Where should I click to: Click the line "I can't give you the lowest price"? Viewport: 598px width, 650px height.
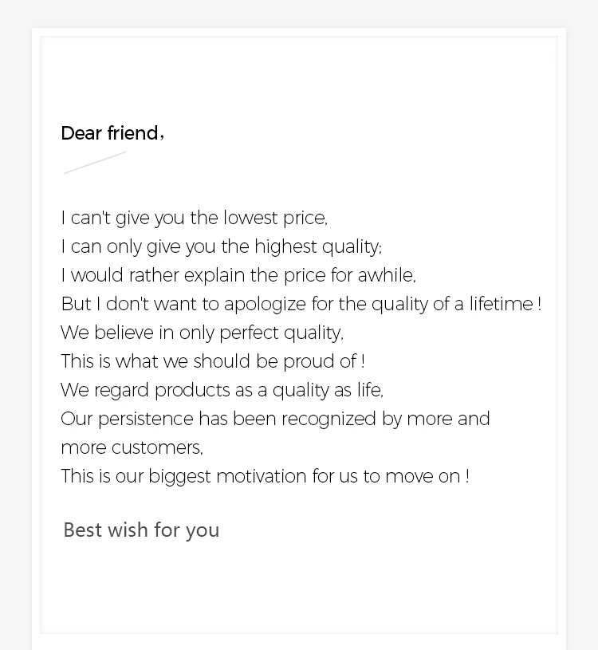tap(194, 218)
